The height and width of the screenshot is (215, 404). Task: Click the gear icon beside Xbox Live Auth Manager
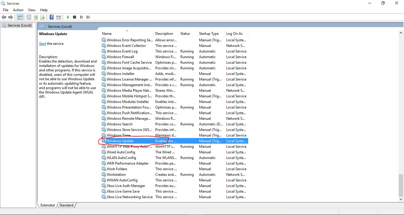click(104, 186)
